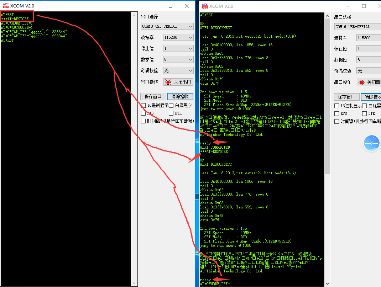Viewport: 381px width, 287px height.
Task: Toggle 时间戳 checkbox in left window
Action: pyautogui.click(x=143, y=121)
